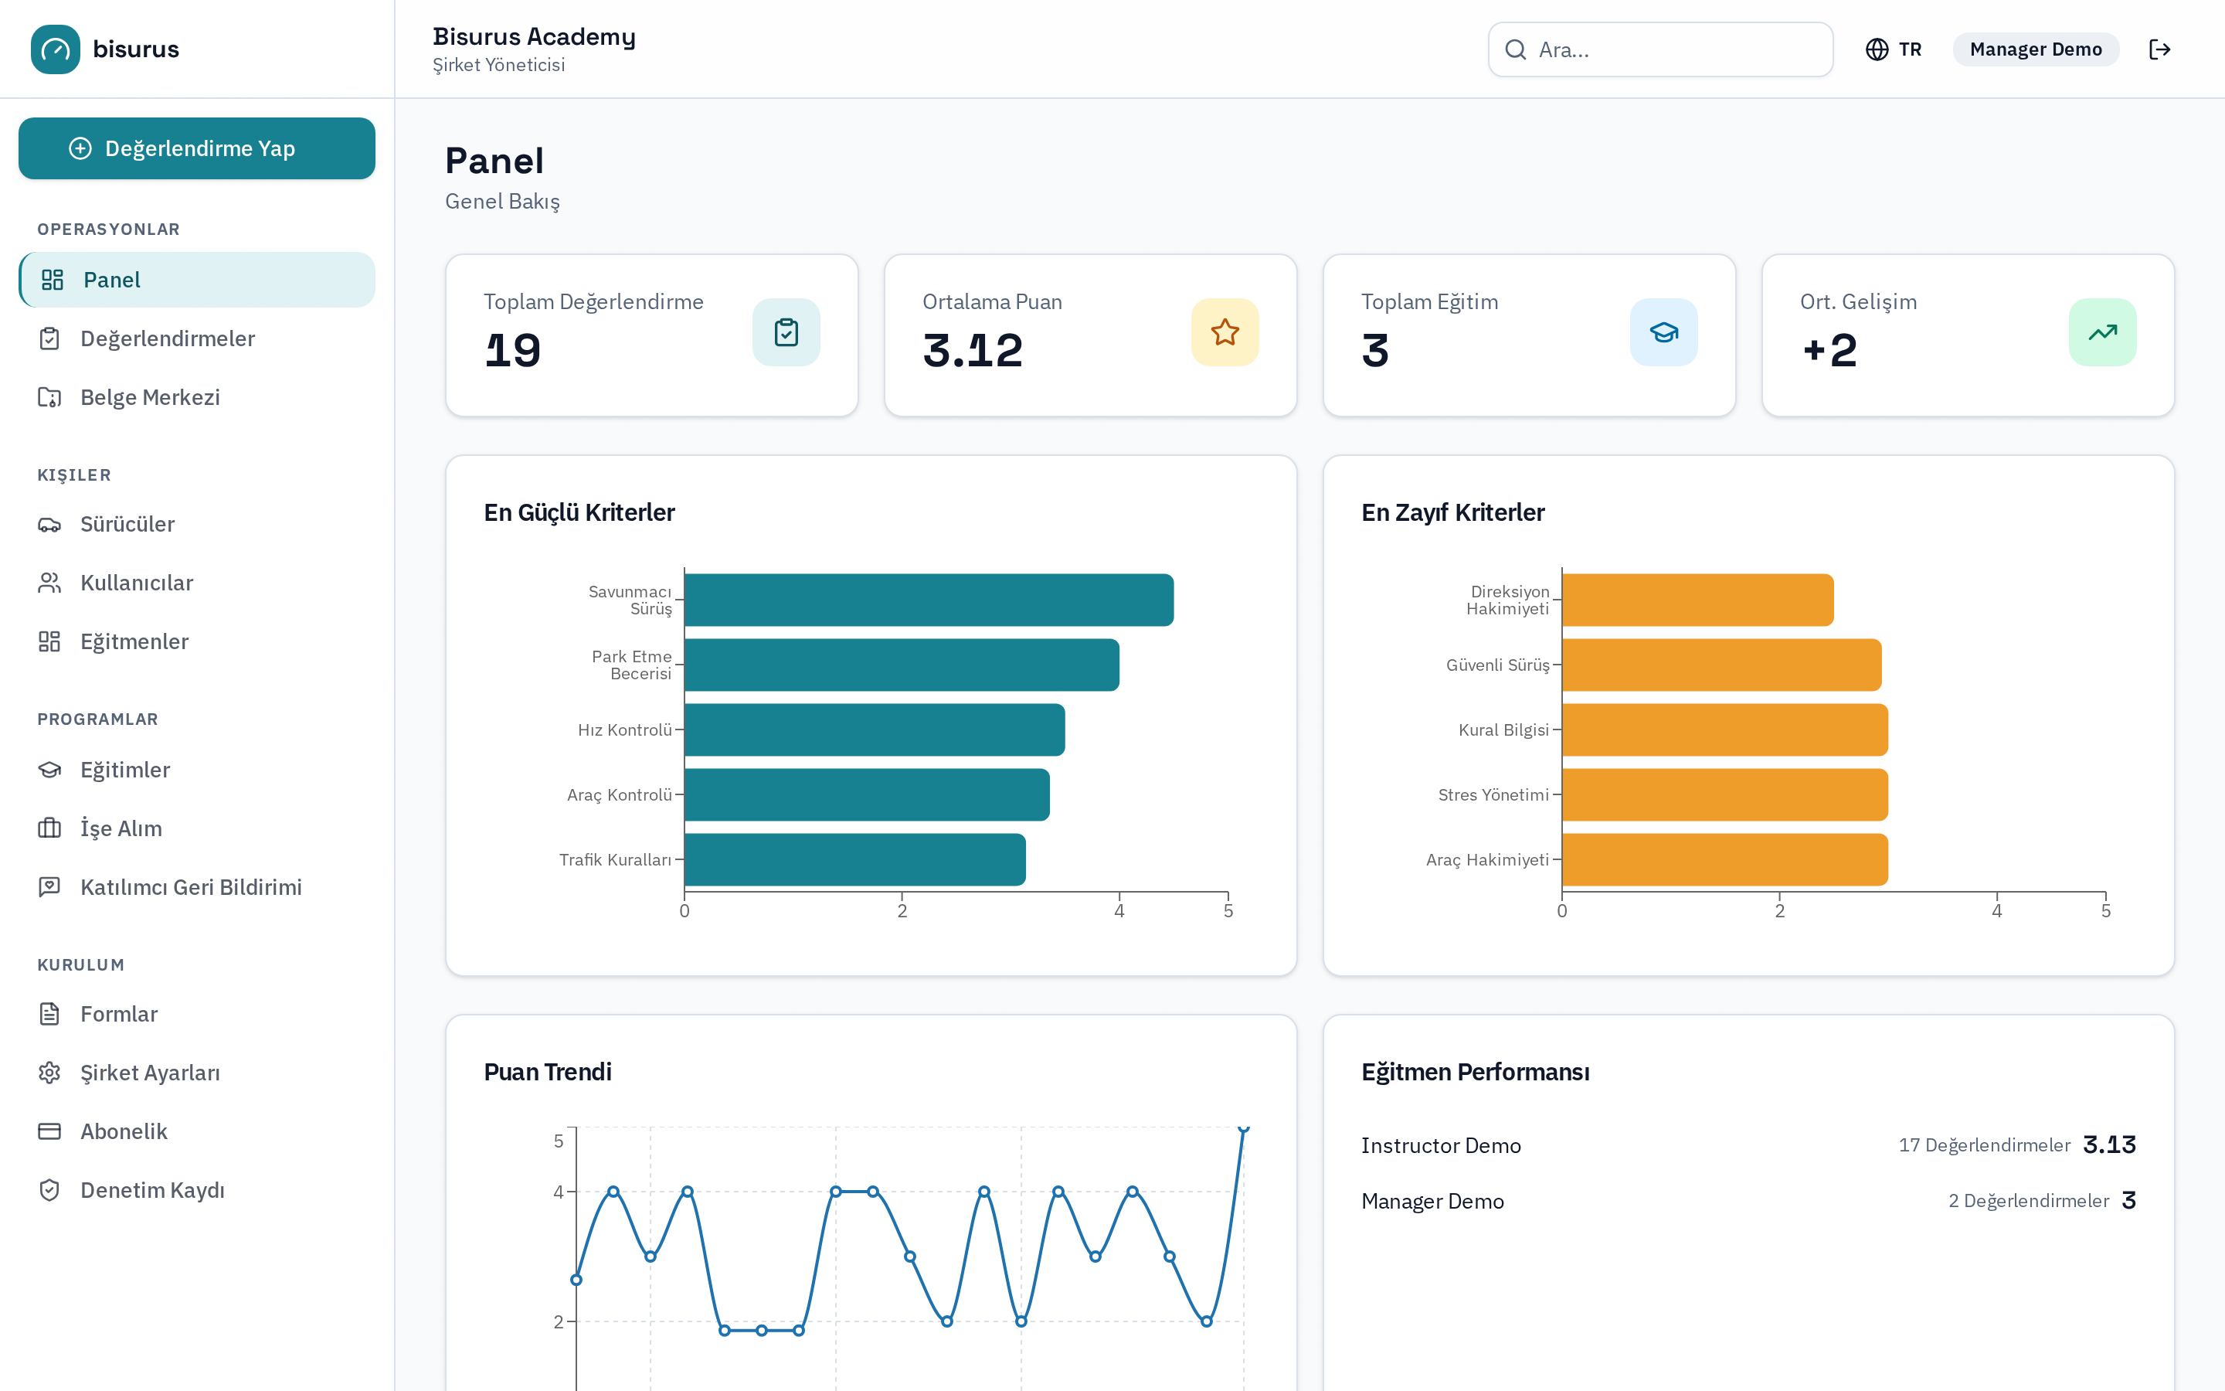Viewport: 2225px width, 1391px height.
Task: Click the 3.13 score for Instructor Demo
Action: (2109, 1144)
